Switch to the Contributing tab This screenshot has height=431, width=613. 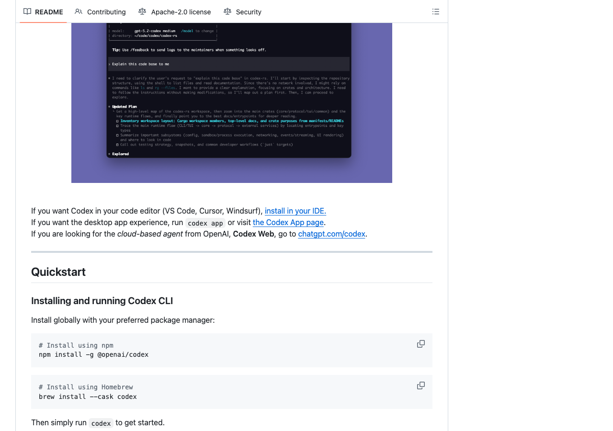[106, 11]
